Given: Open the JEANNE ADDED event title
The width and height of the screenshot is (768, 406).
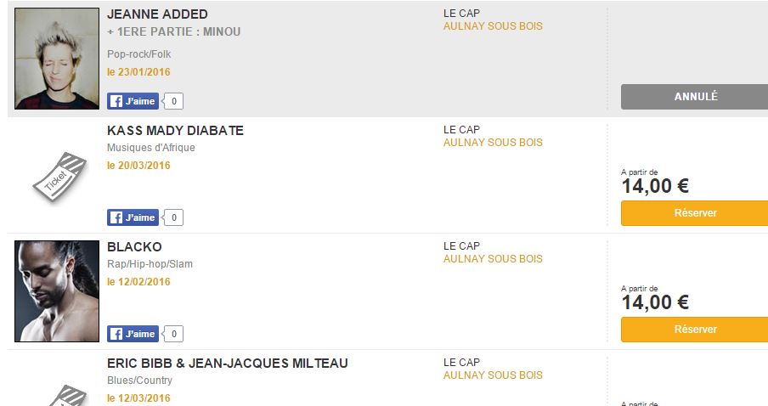Looking at the screenshot, I should (157, 14).
